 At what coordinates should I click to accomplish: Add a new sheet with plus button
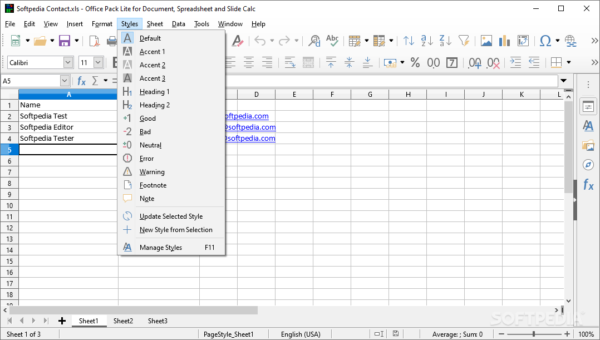coord(62,321)
